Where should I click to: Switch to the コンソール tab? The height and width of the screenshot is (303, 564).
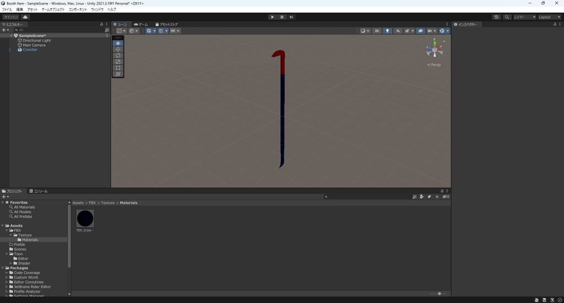click(39, 191)
